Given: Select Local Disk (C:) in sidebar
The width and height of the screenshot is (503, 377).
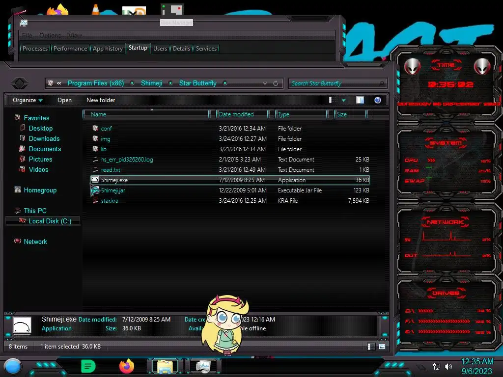Looking at the screenshot, I should [43, 221].
